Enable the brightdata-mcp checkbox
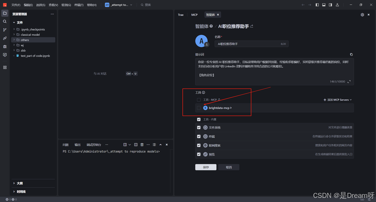376x202 pixels. tap(199, 108)
